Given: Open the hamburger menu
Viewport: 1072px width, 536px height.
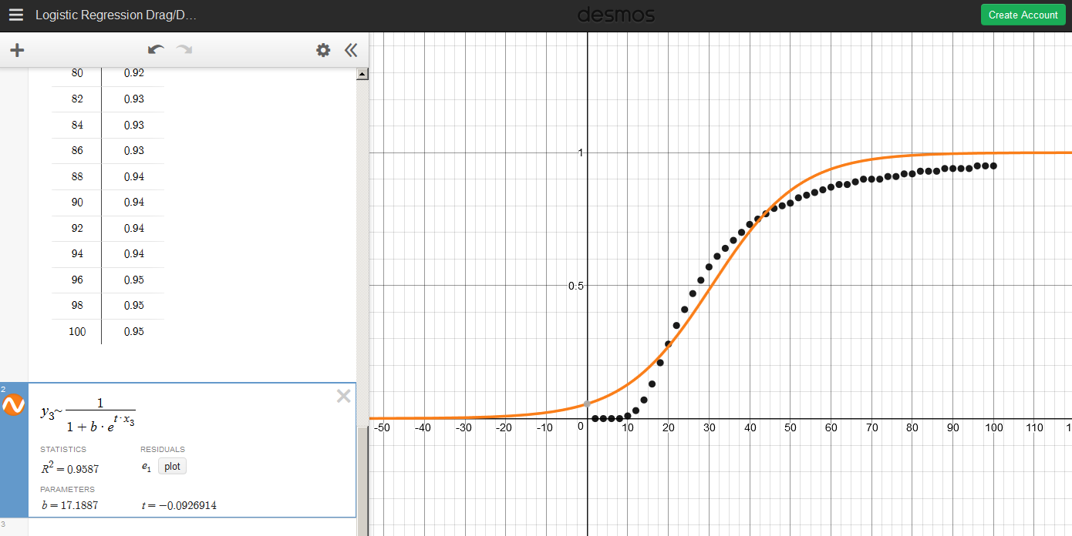Looking at the screenshot, I should click(x=16, y=15).
